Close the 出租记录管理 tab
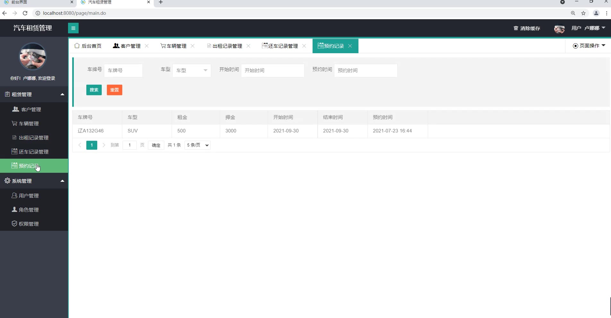 tap(248, 46)
